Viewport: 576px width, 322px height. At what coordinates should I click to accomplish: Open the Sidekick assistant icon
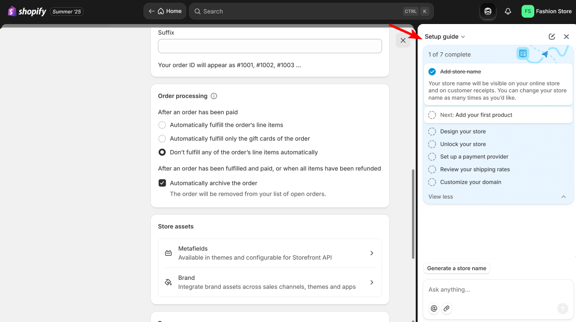pyautogui.click(x=488, y=11)
